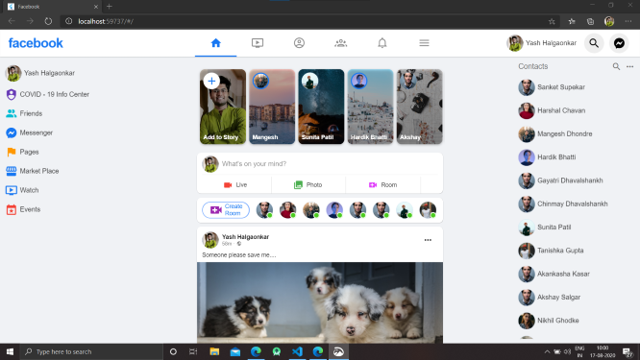
Task: Open the Watch video tab in the top navigation
Action: (258, 43)
